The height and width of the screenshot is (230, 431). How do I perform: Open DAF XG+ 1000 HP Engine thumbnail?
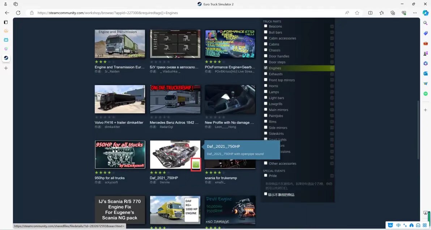[175, 210]
